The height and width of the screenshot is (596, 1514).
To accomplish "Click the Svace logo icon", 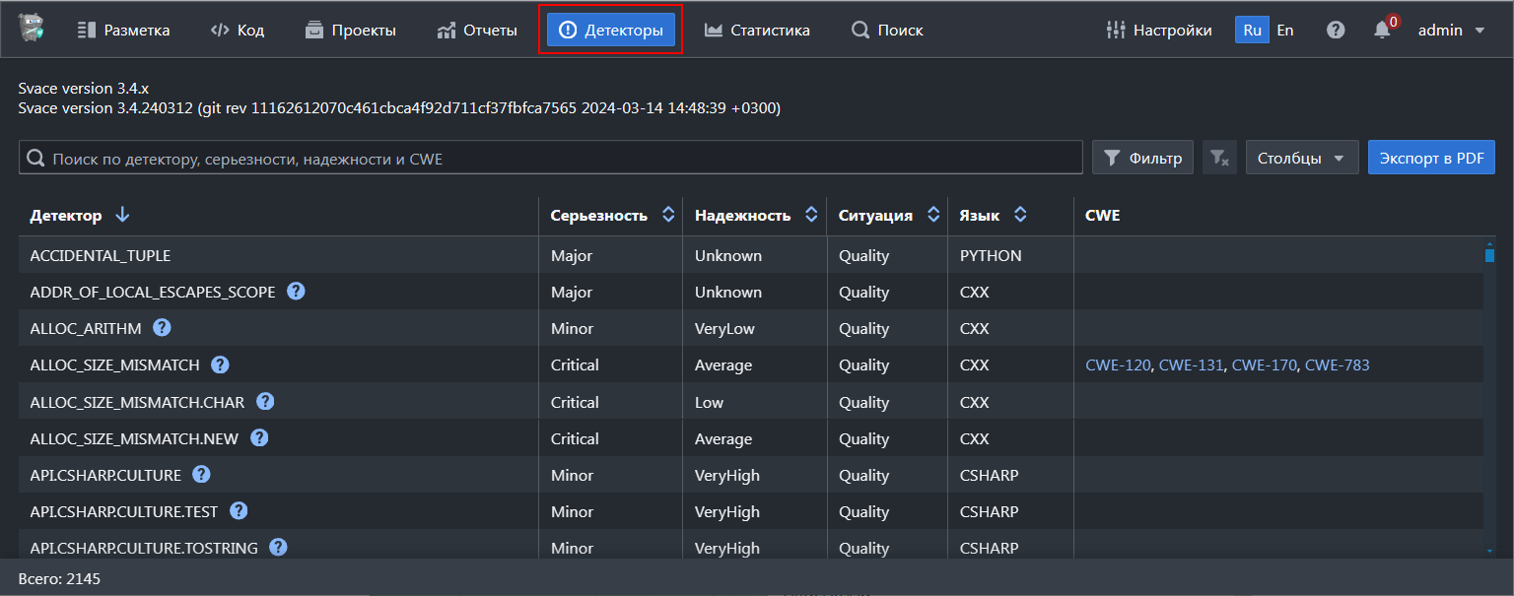I will coord(32,30).
